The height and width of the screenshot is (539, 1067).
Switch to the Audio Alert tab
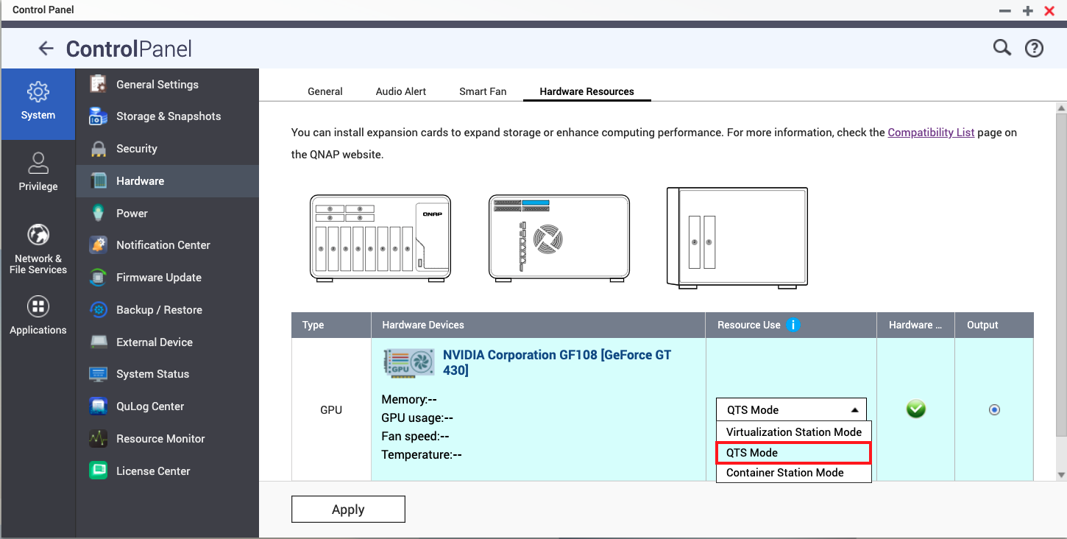[401, 91]
